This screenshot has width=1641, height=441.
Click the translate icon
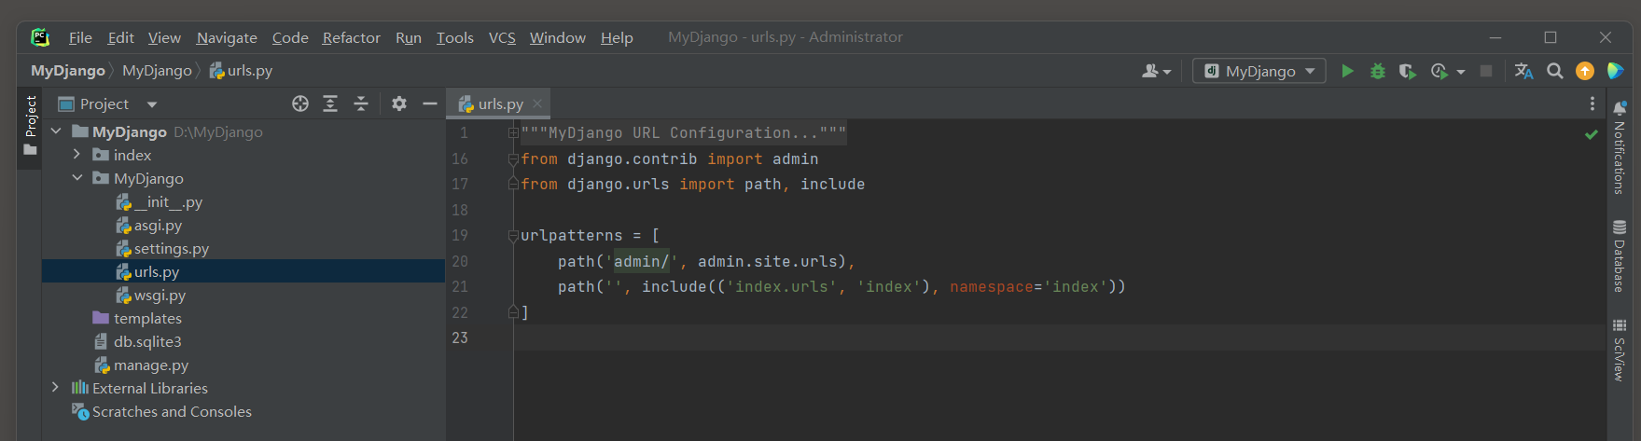tap(1523, 71)
